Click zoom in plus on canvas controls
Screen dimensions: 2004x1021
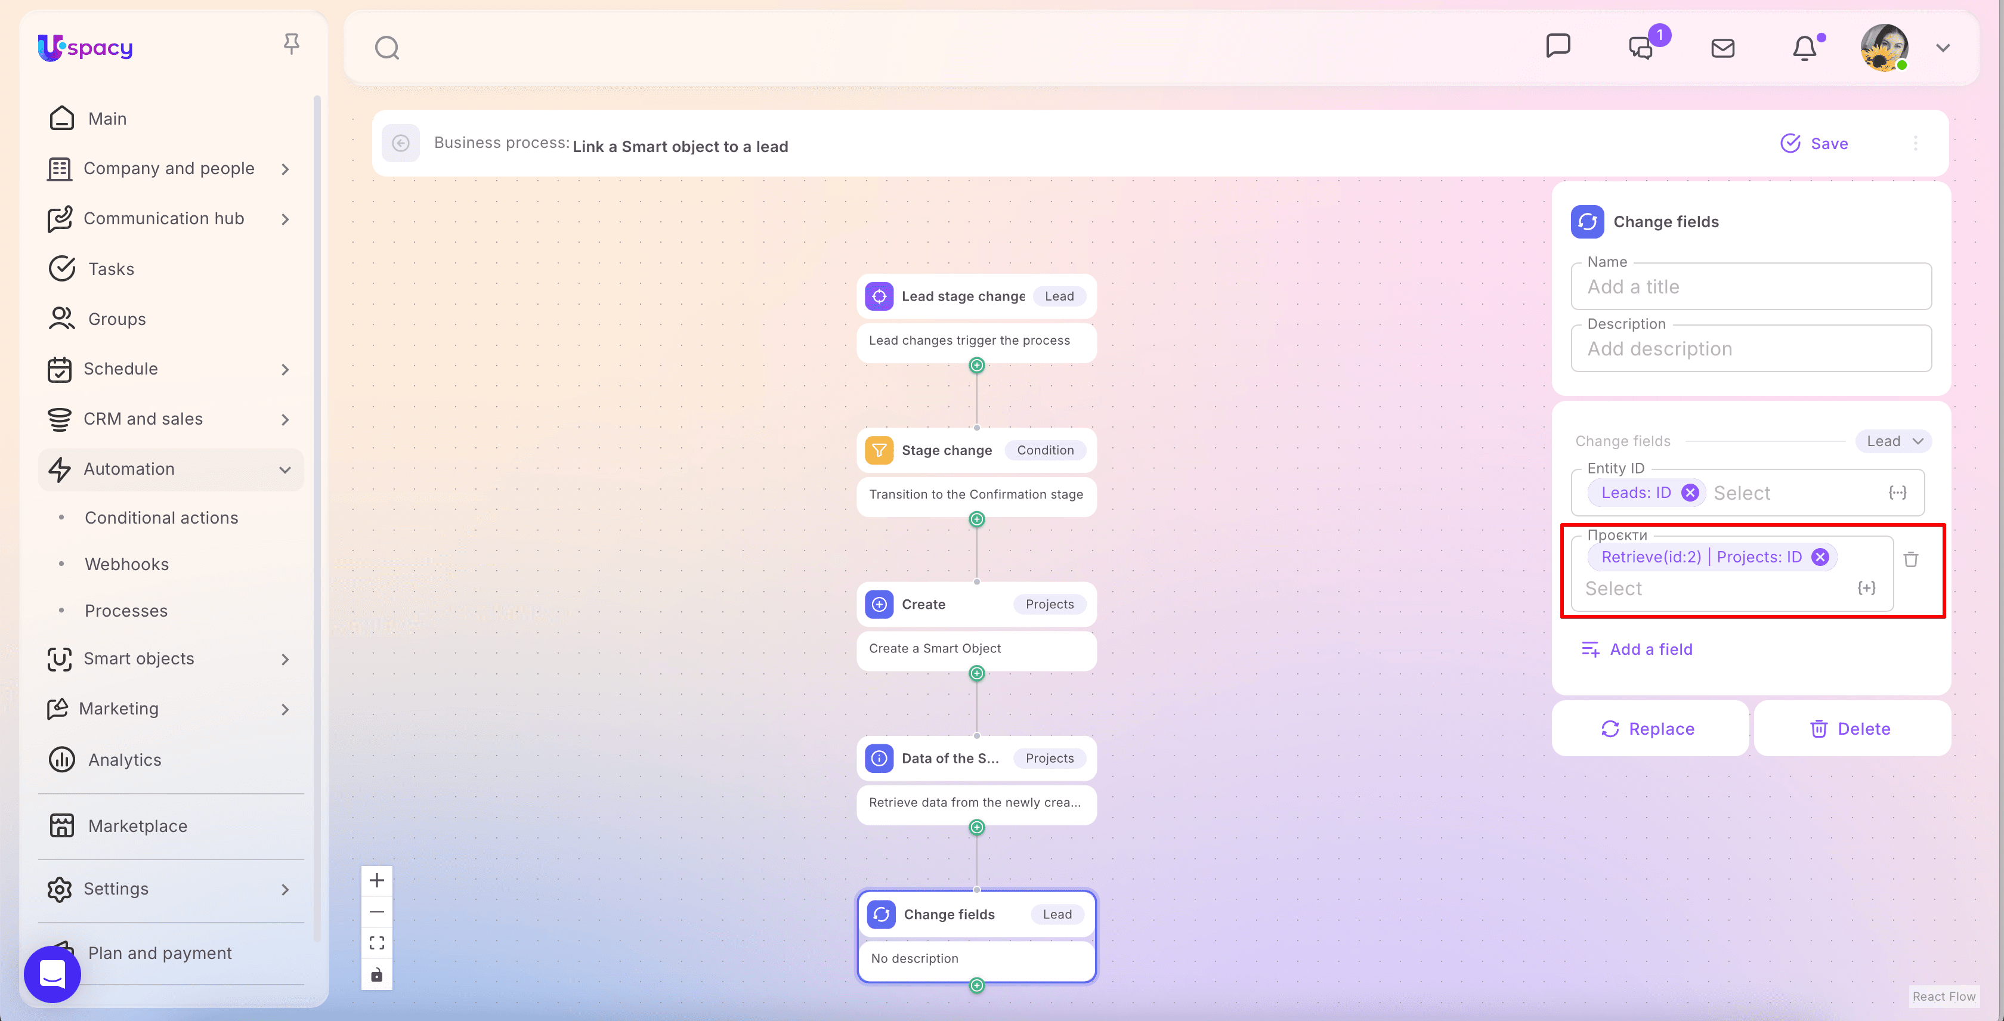coord(376,880)
